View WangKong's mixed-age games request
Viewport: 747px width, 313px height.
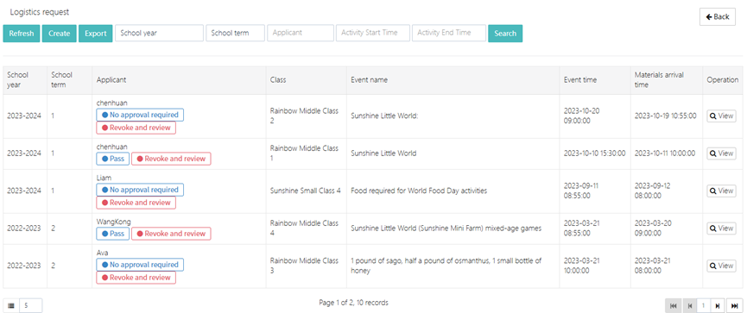[x=721, y=228]
